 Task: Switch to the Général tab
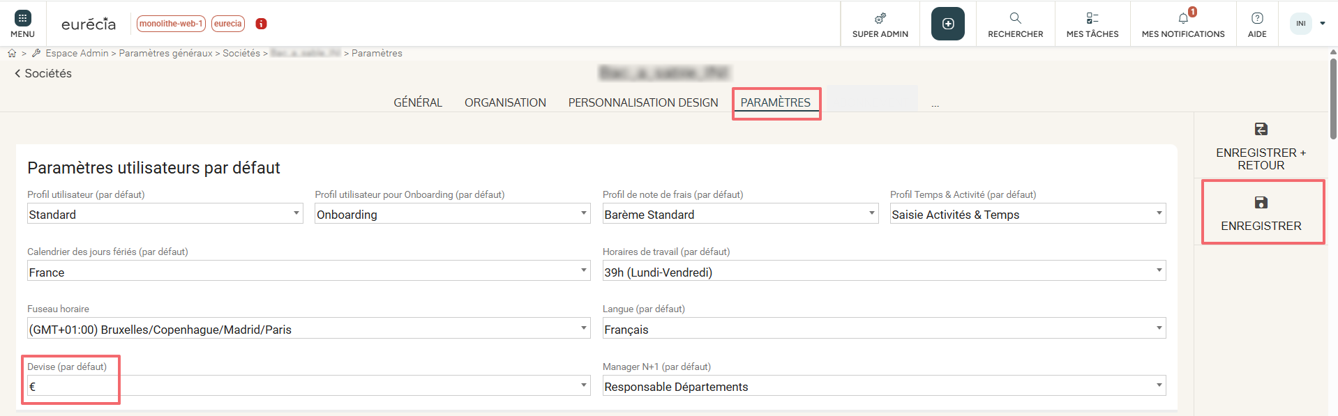coord(417,102)
